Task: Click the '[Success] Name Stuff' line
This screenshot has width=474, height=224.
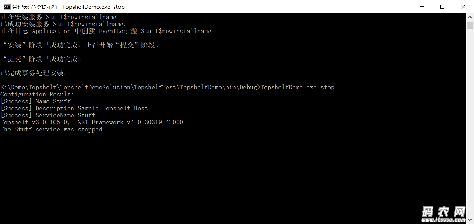Action: point(36,101)
